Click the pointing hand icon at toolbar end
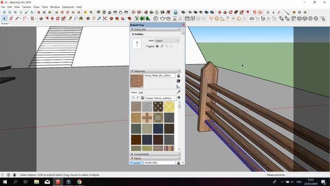Screen dimensions: 330x186 point(323,19)
